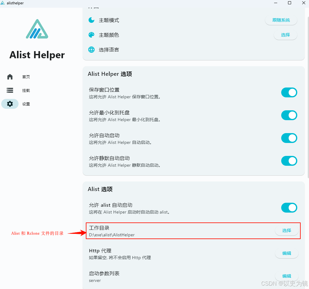
Task: Click the 主题模式 label
Action: [109, 20]
